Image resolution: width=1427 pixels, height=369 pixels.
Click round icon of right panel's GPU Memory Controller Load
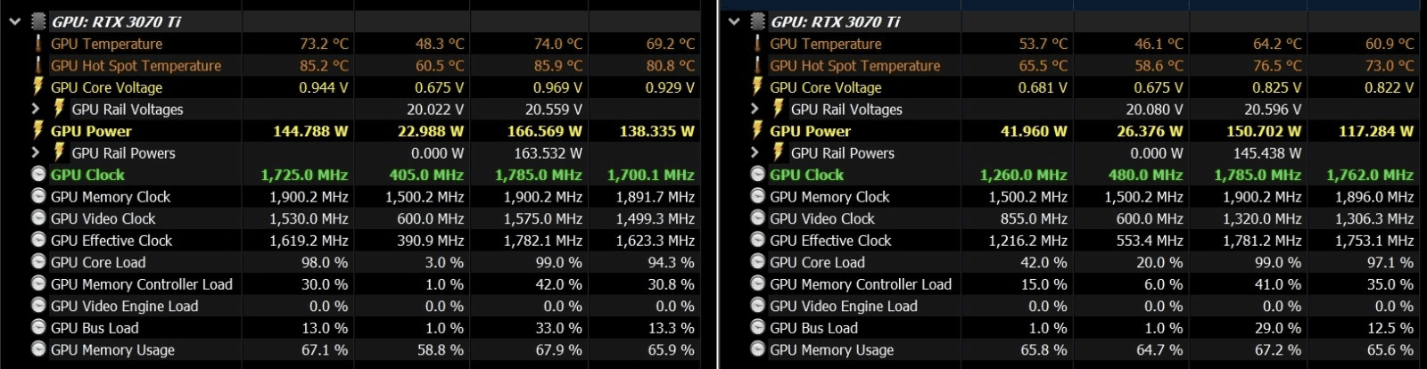coord(758,283)
